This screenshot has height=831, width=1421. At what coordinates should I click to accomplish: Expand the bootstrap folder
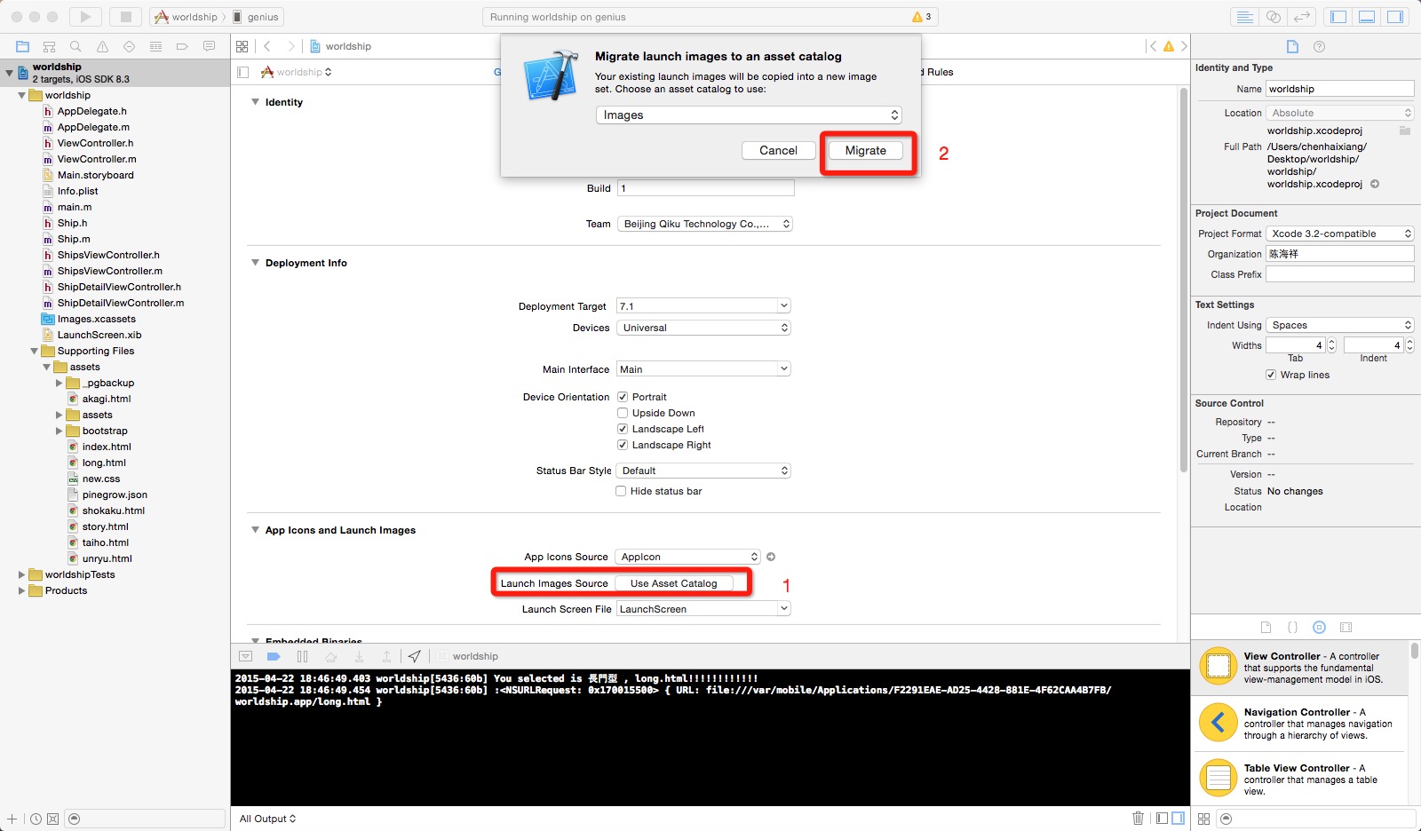(59, 431)
